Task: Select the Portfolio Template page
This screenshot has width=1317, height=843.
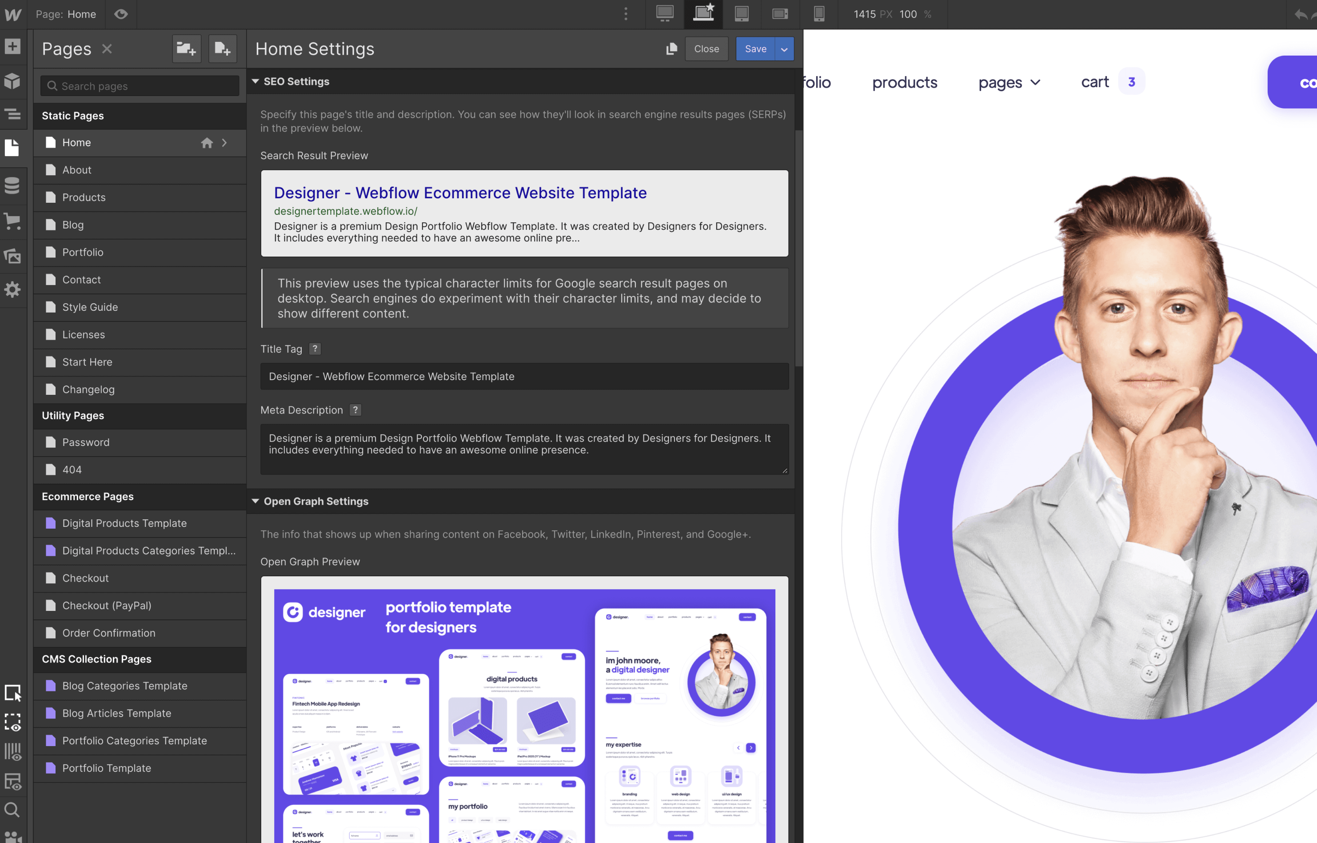Action: point(107,768)
